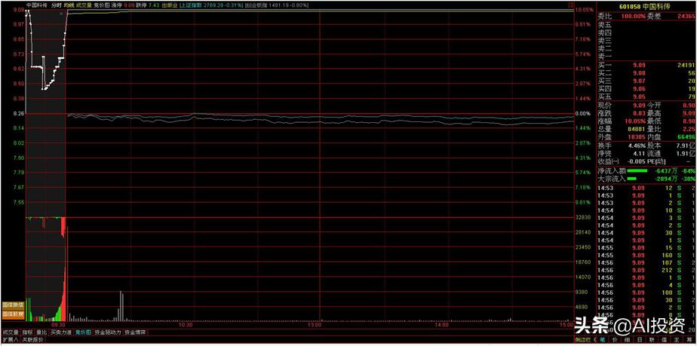Toggle the 成交量 header label at top

(83, 5)
